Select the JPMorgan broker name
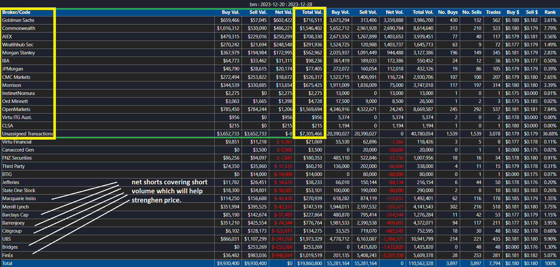The image size is (560, 267). point(13,69)
